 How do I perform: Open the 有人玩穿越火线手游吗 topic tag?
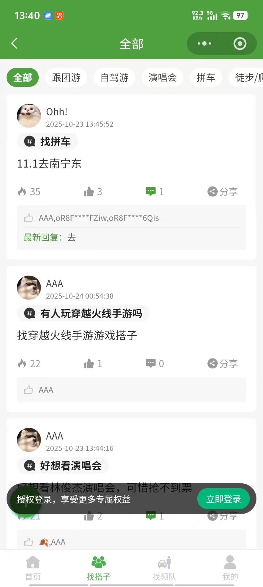pyautogui.click(x=83, y=313)
